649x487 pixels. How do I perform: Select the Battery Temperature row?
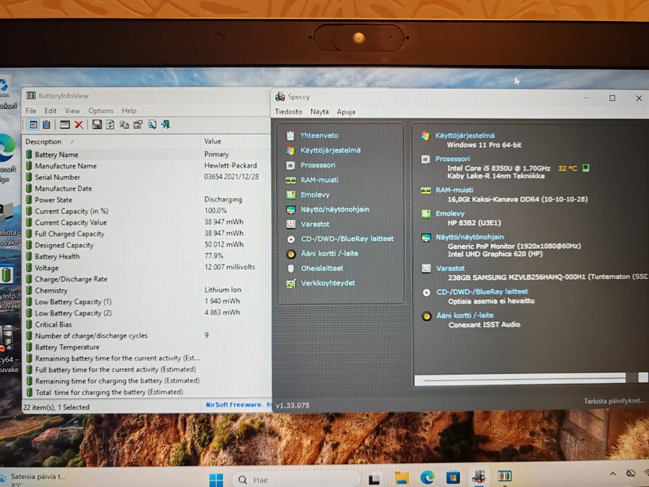[x=147, y=347]
